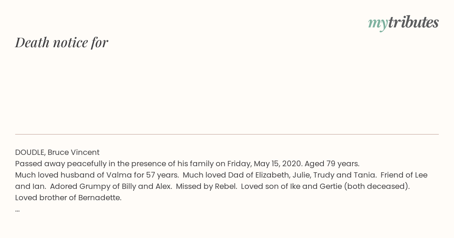Click the mytributes logo
The height and width of the screenshot is (238, 454).
[x=403, y=23]
